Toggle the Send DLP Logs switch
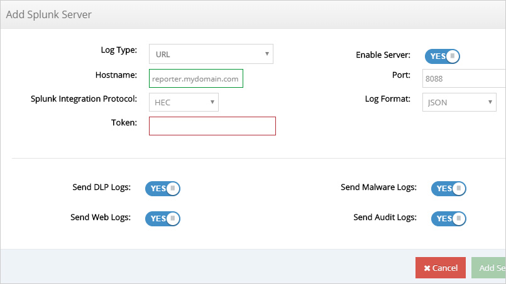This screenshot has height=284, width=506. tap(163, 188)
